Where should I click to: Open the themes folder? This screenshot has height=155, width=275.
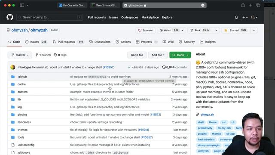[22, 130]
